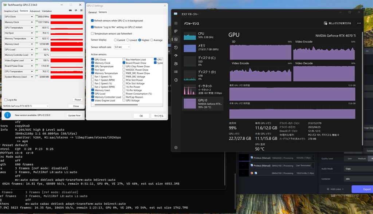Toggle the Log to file checkbox
Image resolution: width=373 pixels, height=214 pixels.
[6, 100]
